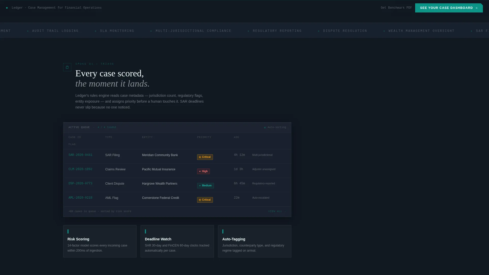Open case AML-2026-0218
The width and height of the screenshot is (489, 275).
[80, 198]
